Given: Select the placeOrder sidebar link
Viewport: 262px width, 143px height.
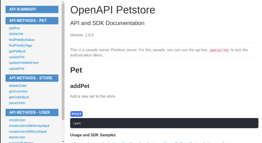Looking at the screenshot, I should [17, 103].
